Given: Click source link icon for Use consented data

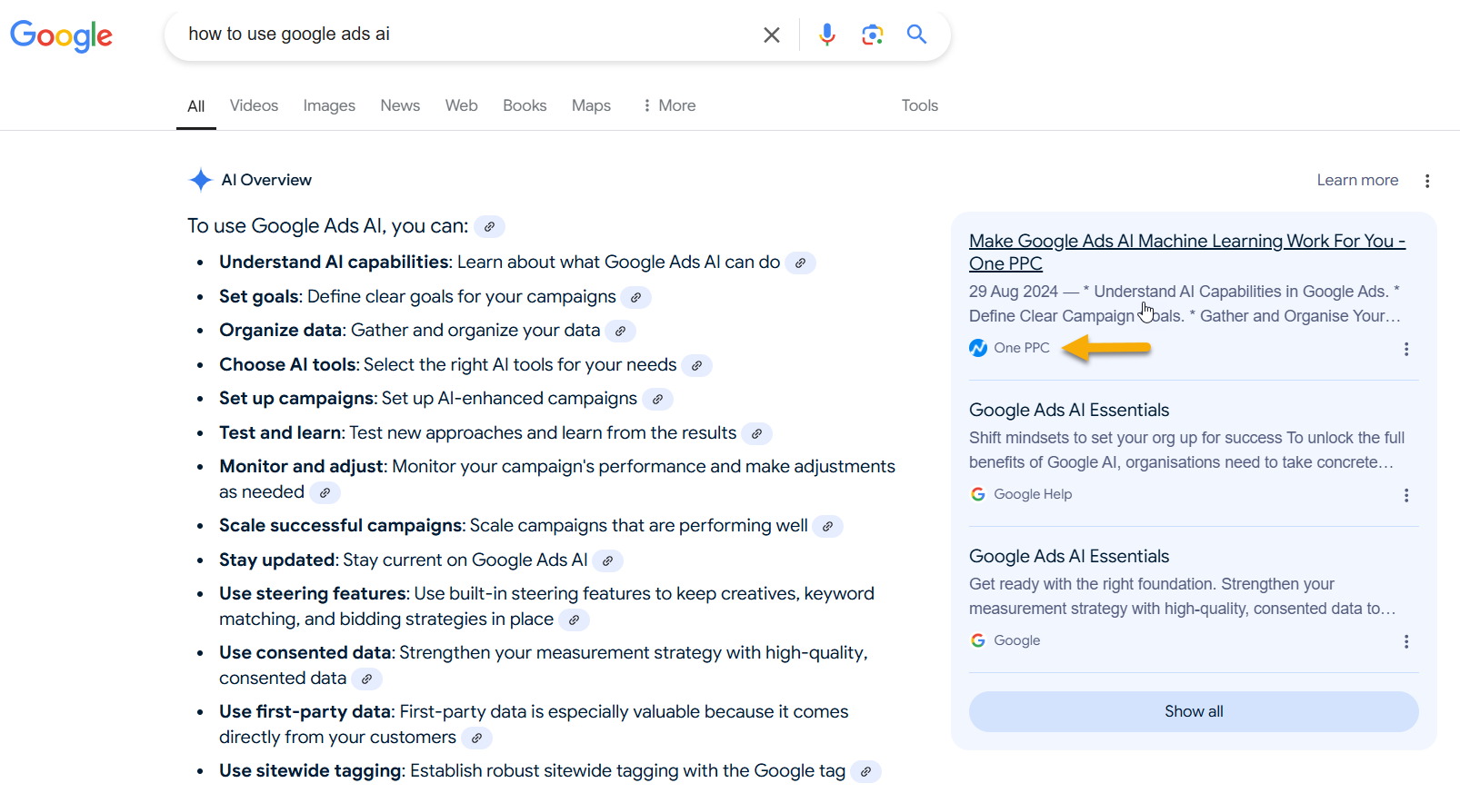Looking at the screenshot, I should [x=366, y=679].
